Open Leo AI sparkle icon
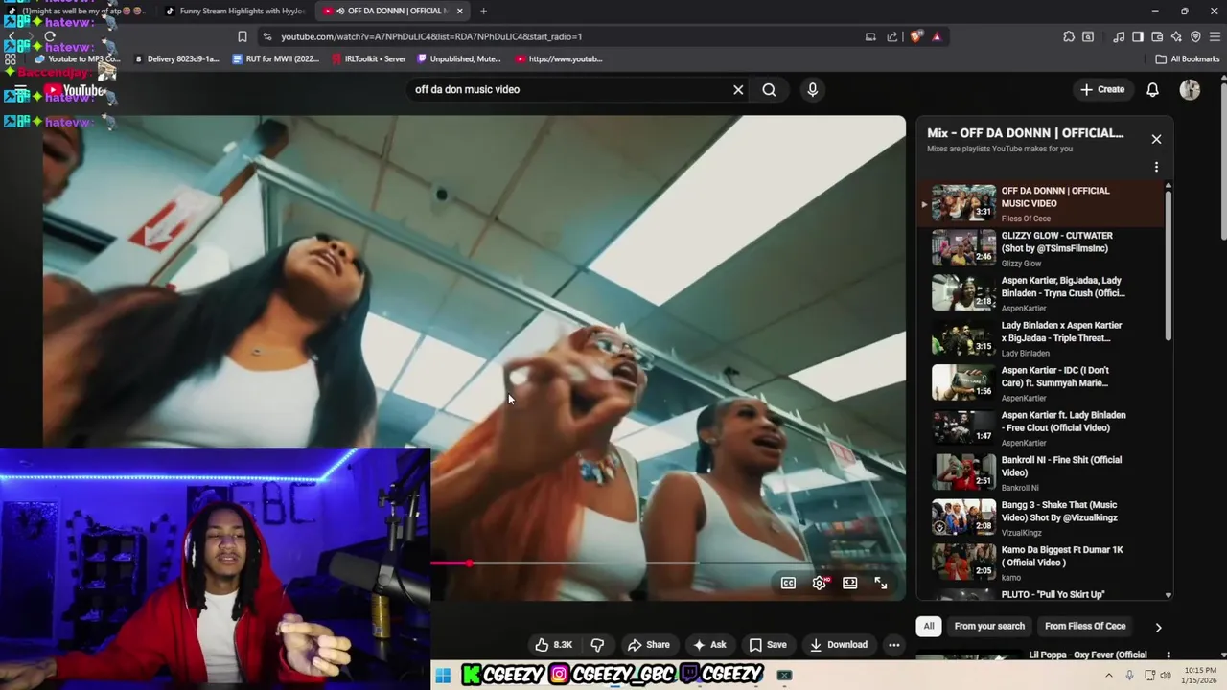The image size is (1227, 690). [1176, 36]
